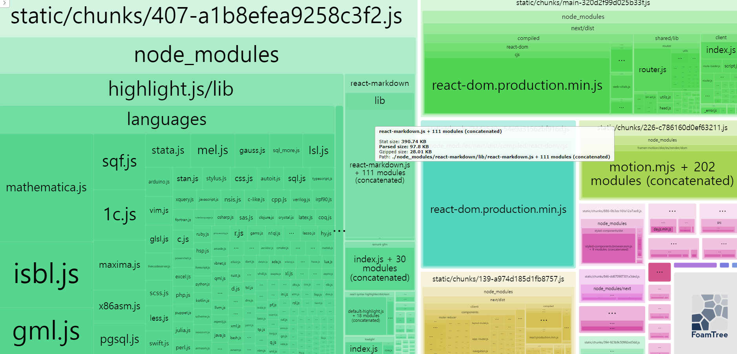Select react-dom.production.min.js in the teal chunk

[498, 210]
